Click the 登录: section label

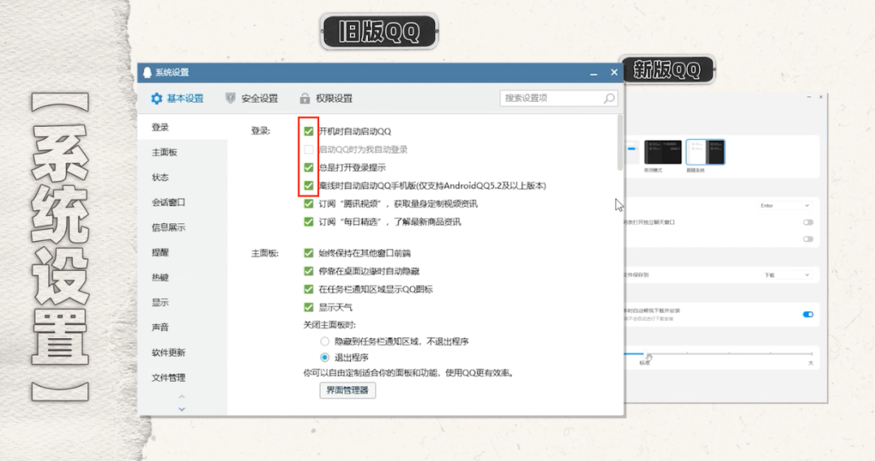(261, 131)
